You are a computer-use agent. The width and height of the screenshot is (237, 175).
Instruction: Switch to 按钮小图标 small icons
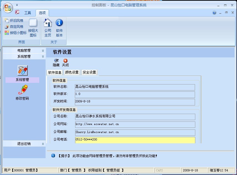pos(15,33)
